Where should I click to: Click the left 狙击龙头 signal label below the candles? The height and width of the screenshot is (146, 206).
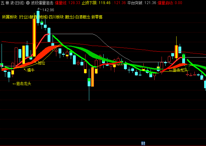[24, 83]
